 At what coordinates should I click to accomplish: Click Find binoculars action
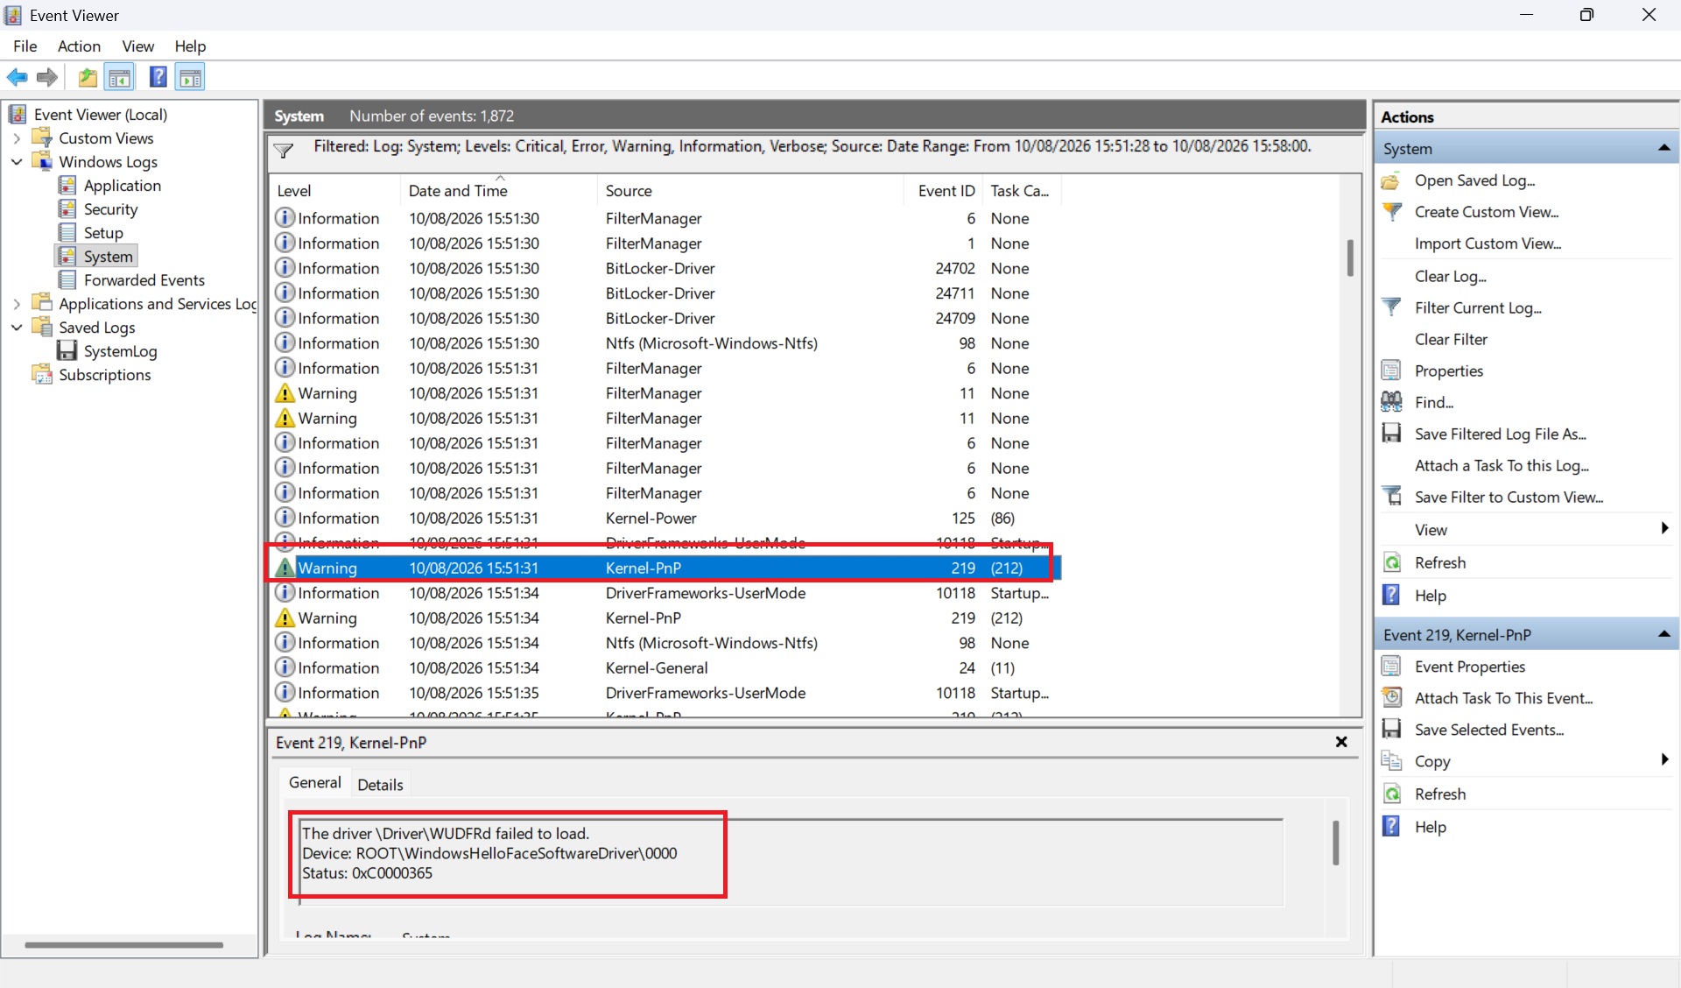(1433, 402)
